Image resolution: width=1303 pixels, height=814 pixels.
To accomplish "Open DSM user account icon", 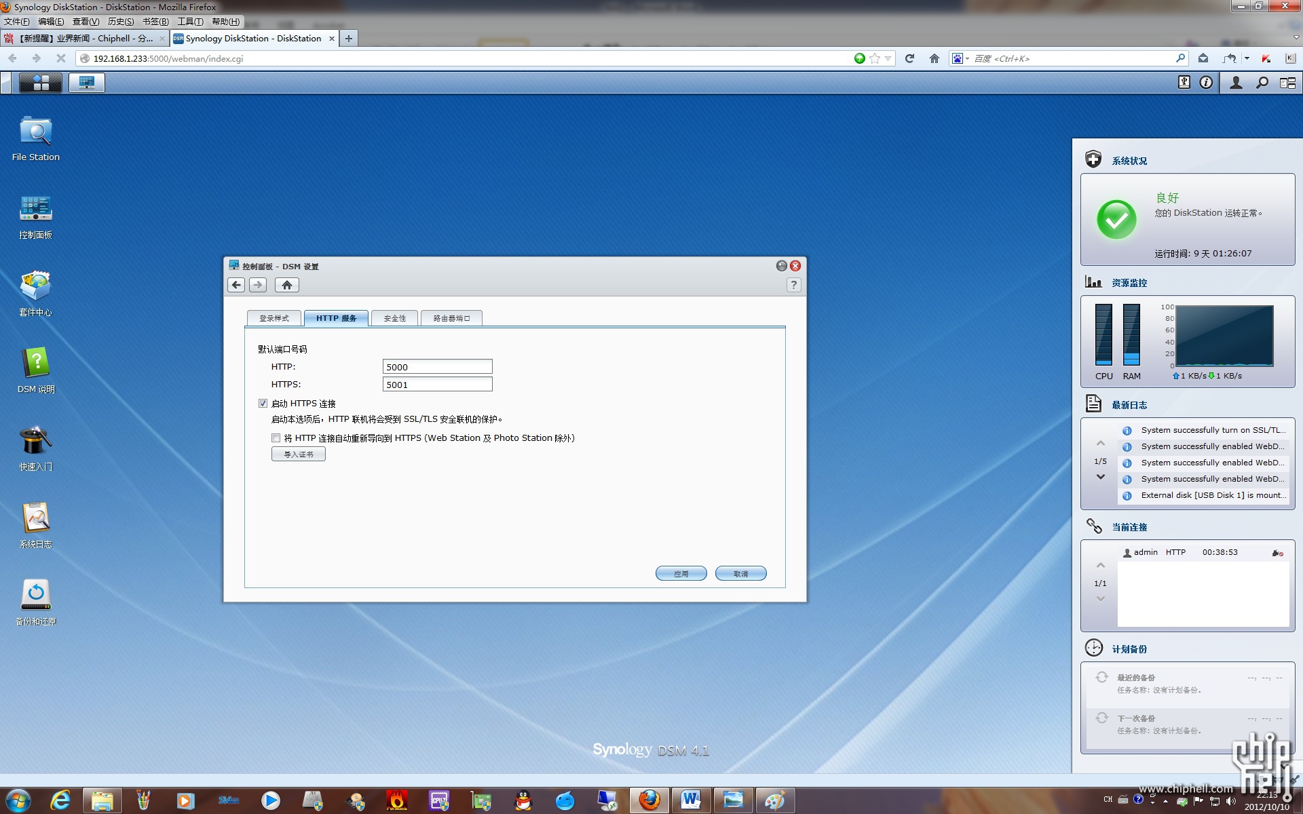I will click(x=1236, y=83).
